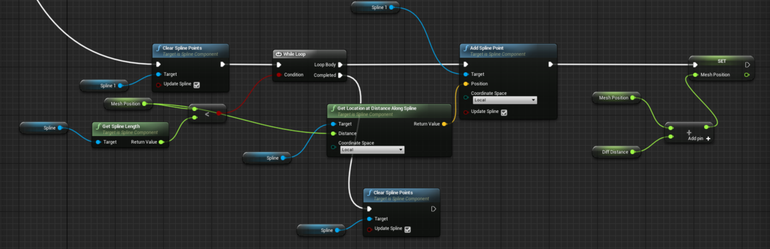770x249 pixels.
Task: Select the less-than comparison node
Action: tap(207, 114)
